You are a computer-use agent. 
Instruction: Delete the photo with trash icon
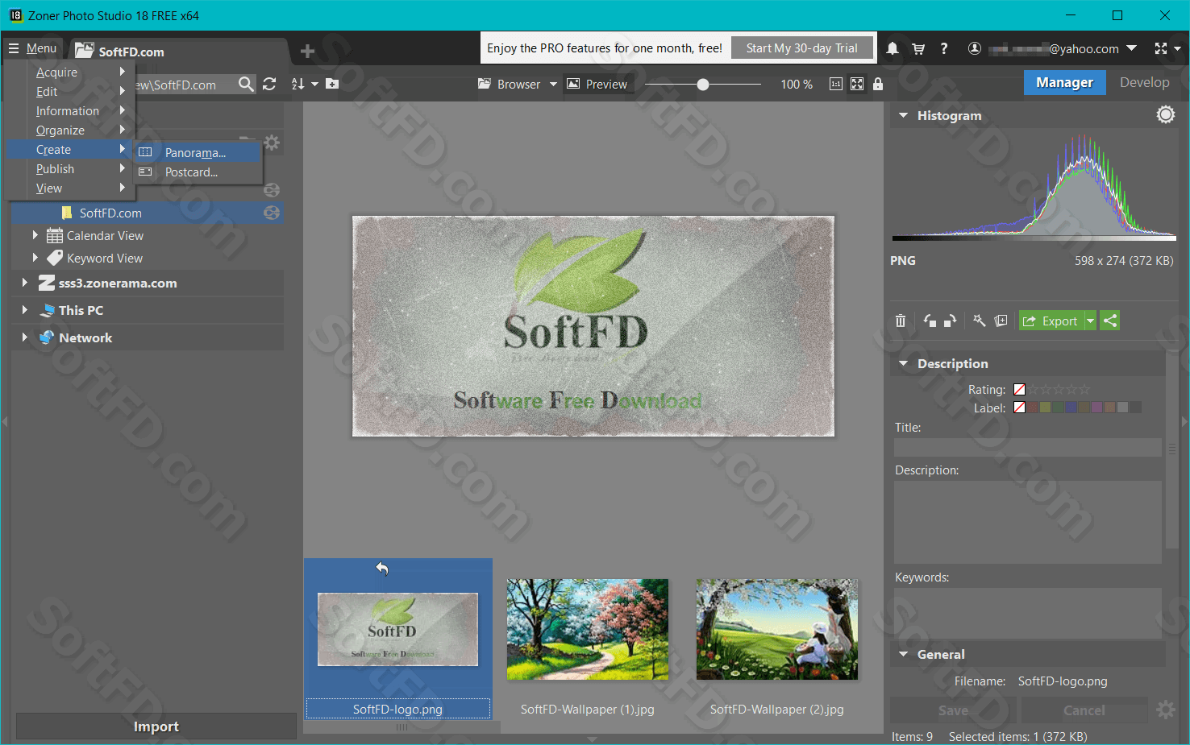point(901,321)
